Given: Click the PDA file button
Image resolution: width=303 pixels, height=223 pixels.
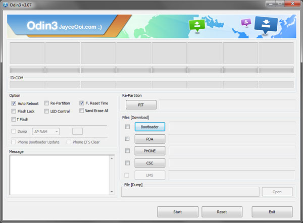Looking at the screenshot, I should [x=150, y=139].
